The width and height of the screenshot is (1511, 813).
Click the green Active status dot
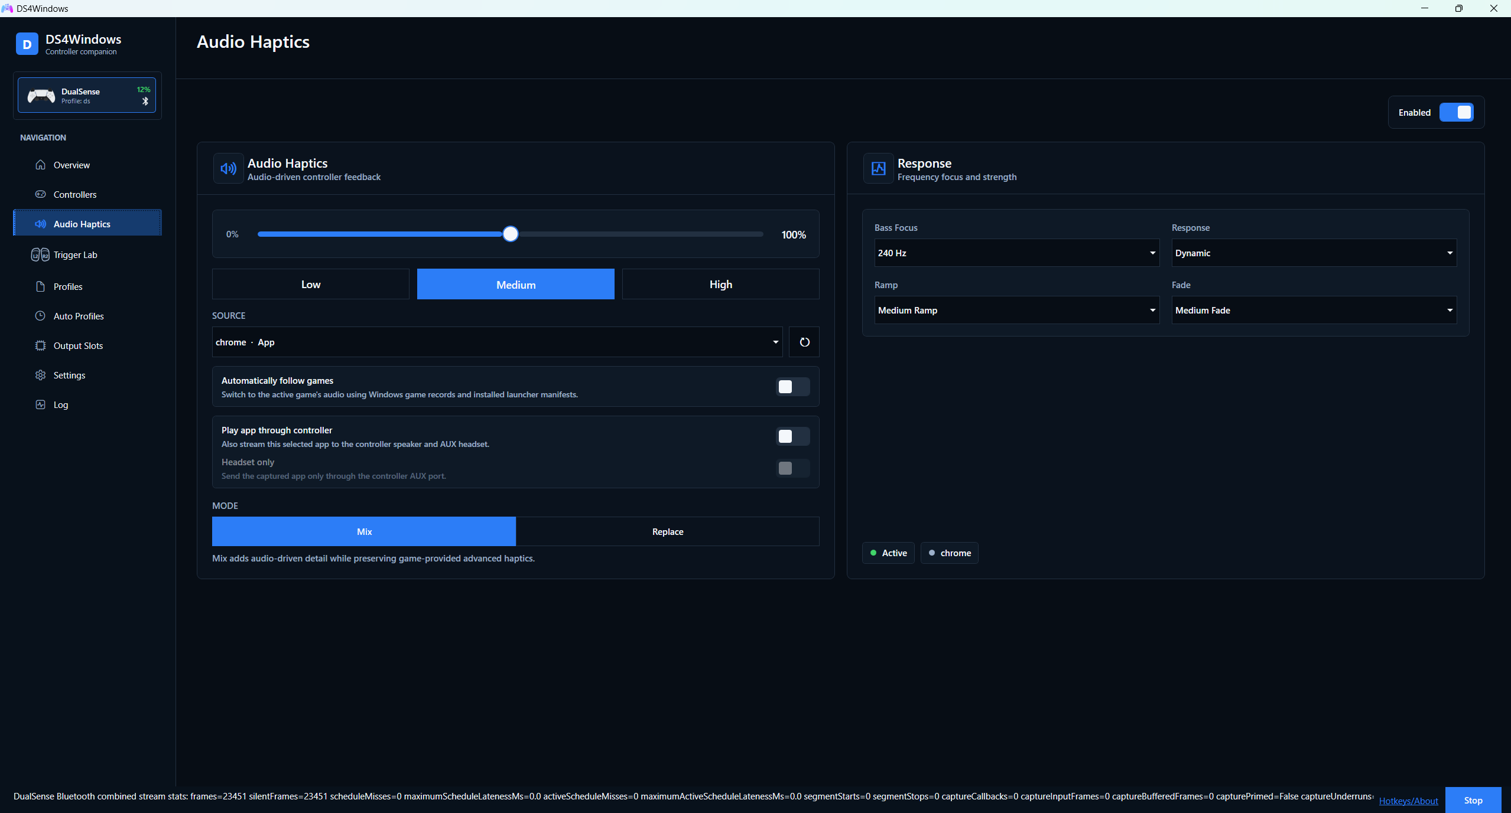[x=873, y=553]
